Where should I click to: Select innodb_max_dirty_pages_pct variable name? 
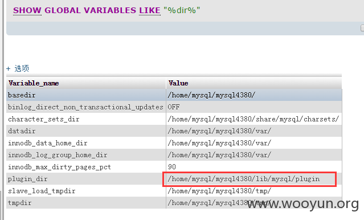click(x=59, y=167)
